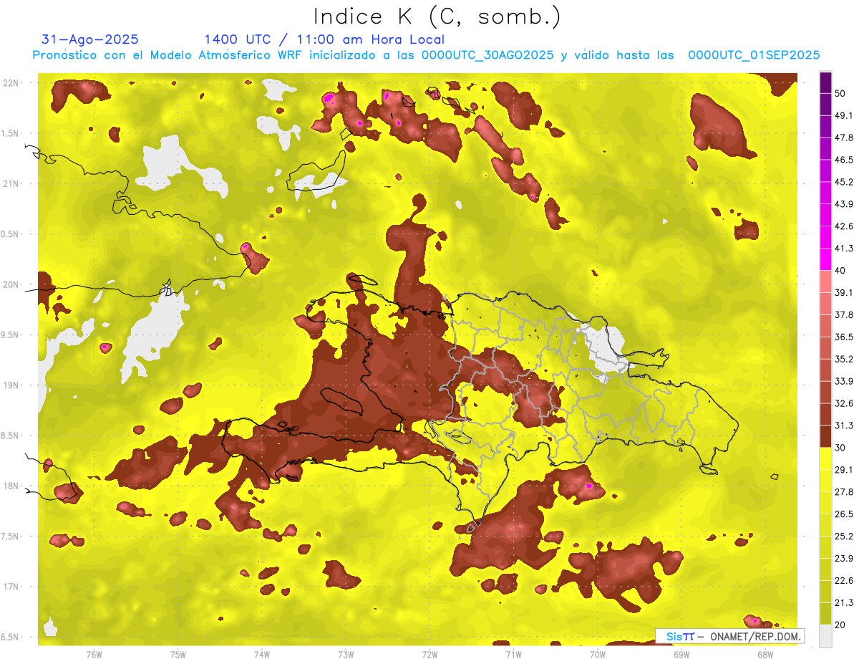Click the legend value "22.6"
Screen dimensions: 859x664
click(x=844, y=581)
